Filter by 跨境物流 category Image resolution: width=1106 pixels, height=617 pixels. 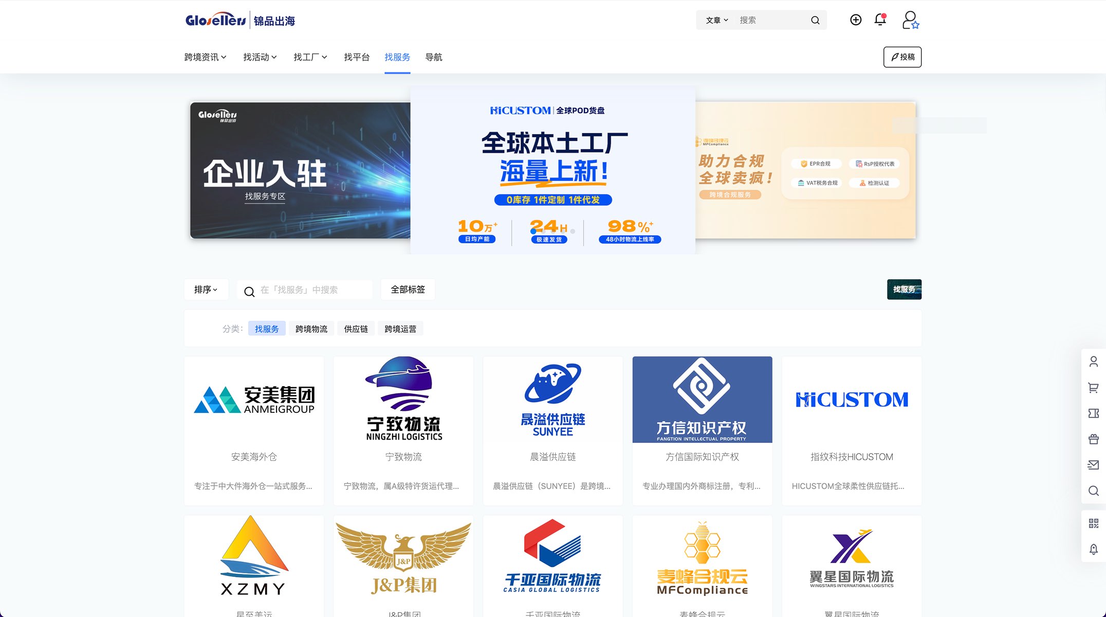click(x=311, y=329)
